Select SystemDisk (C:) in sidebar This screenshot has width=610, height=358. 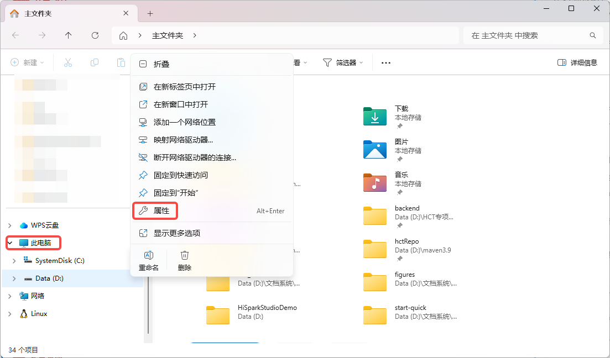tap(72, 261)
